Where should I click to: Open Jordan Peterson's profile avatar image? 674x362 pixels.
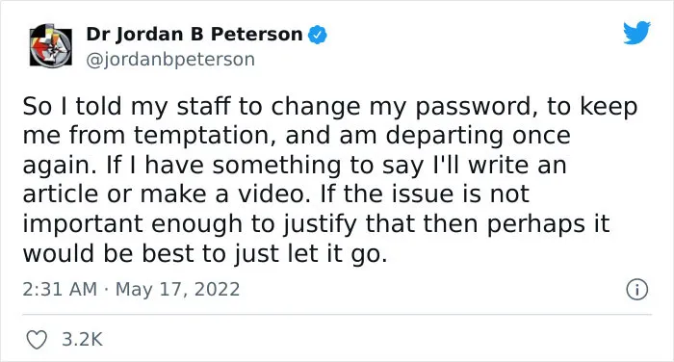tap(51, 45)
